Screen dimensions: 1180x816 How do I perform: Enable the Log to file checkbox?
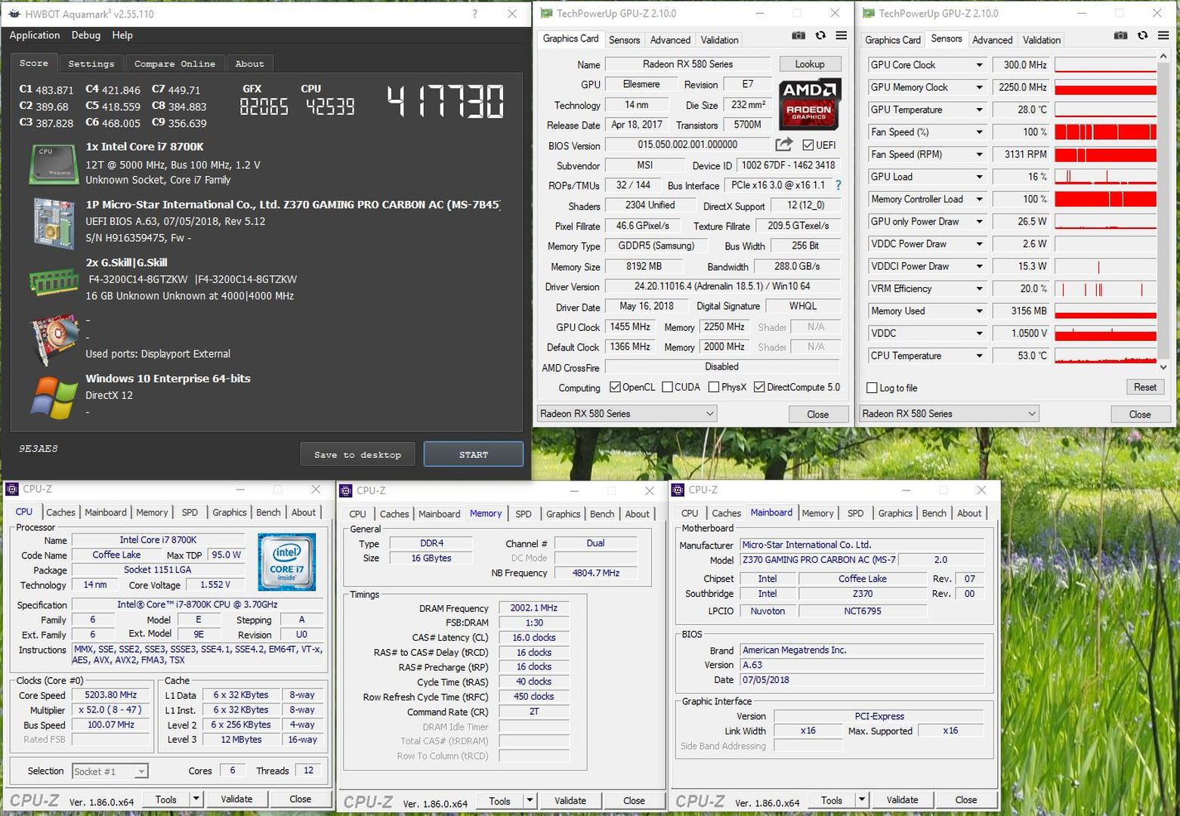(x=872, y=388)
